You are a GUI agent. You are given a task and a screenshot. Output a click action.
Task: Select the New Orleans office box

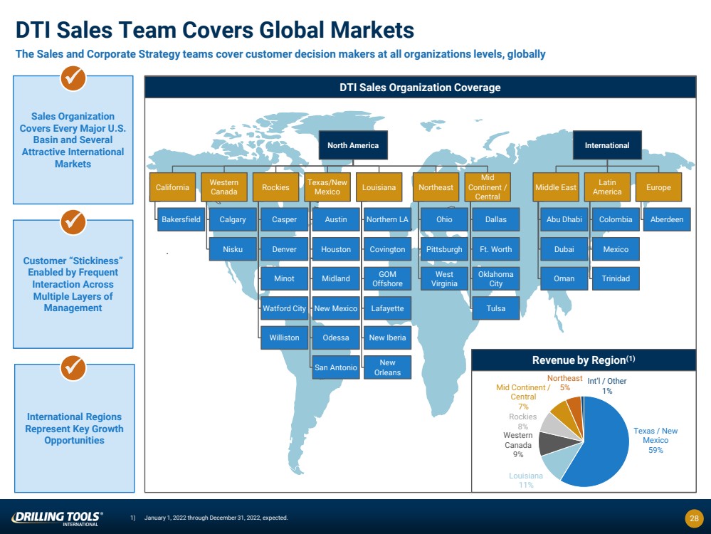pyautogui.click(x=388, y=367)
